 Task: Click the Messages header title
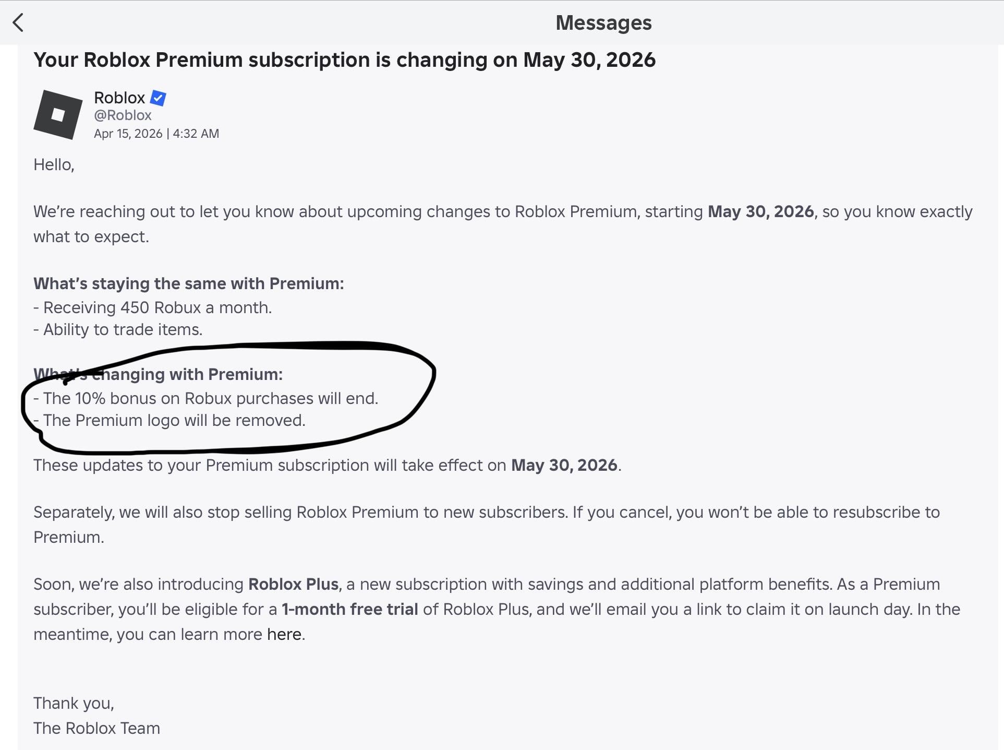(x=603, y=22)
